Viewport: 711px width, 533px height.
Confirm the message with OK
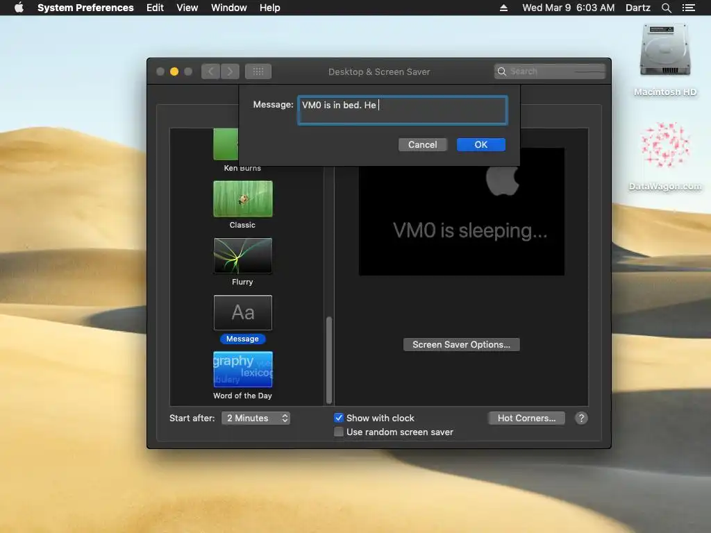(x=481, y=144)
